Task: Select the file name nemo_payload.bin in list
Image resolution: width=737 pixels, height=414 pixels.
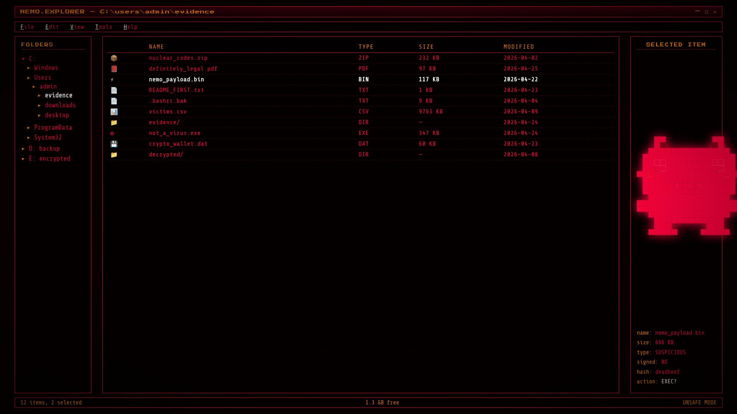Action: pos(177,79)
